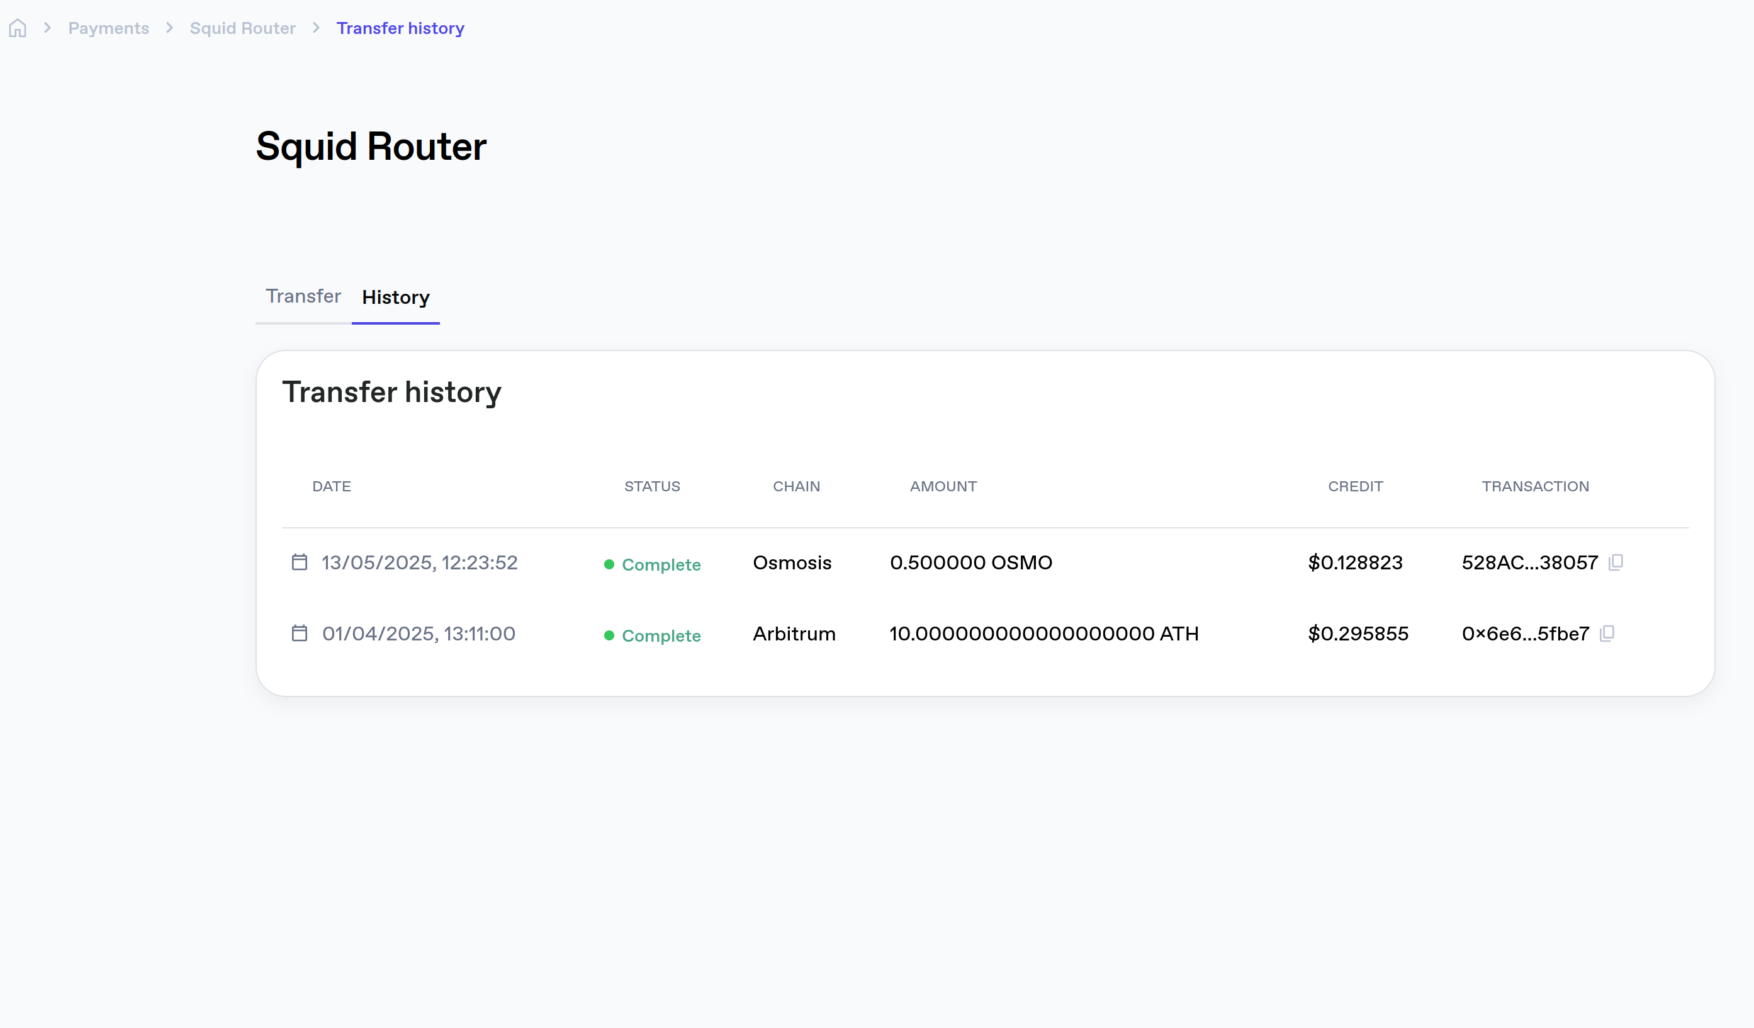Viewport: 1754px width, 1028px height.
Task: Click the DATE column header
Action: 331,486
